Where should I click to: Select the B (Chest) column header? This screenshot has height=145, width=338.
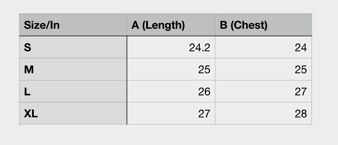pyautogui.click(x=263, y=25)
